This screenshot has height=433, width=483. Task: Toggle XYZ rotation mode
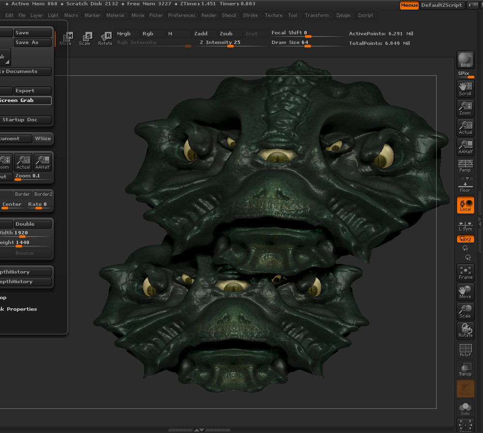click(x=465, y=239)
